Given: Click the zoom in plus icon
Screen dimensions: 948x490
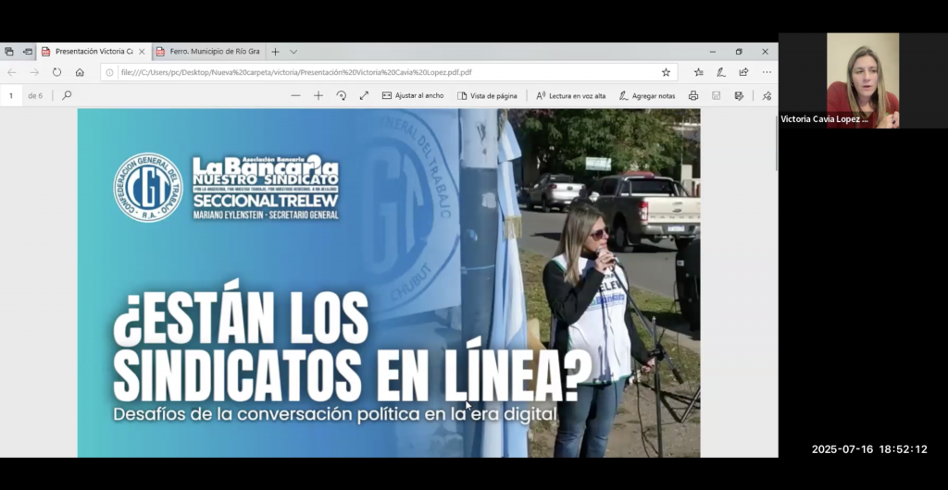Looking at the screenshot, I should pos(318,95).
